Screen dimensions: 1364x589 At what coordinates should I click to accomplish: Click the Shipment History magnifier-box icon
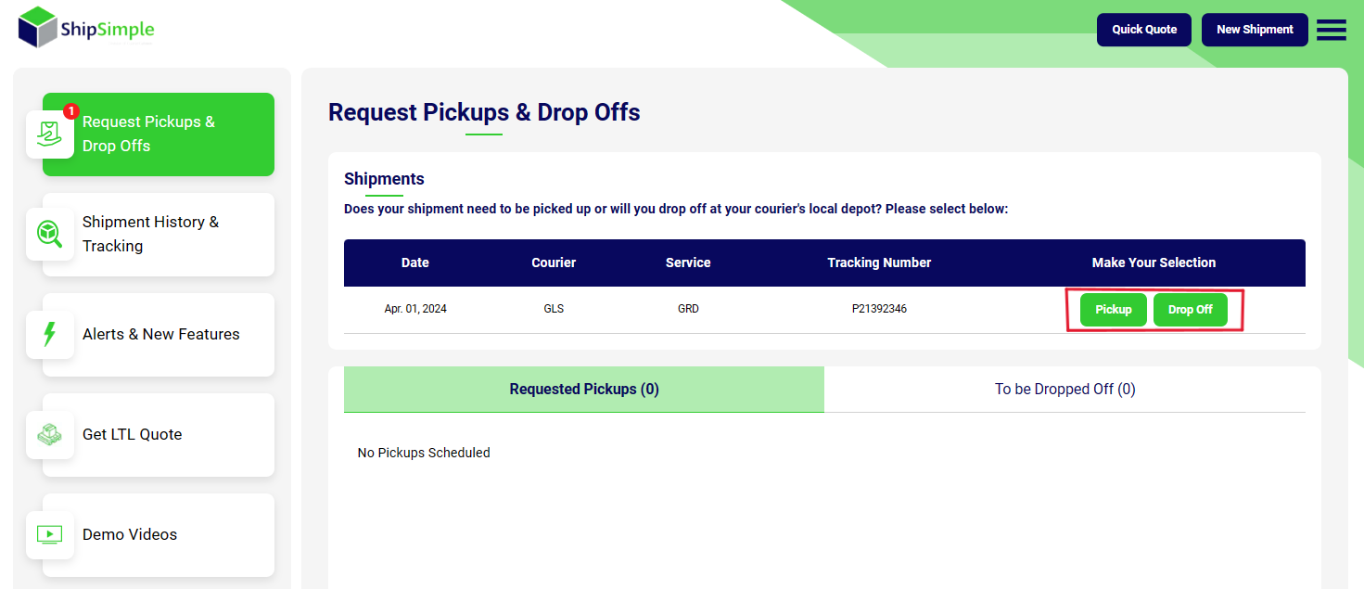point(50,234)
